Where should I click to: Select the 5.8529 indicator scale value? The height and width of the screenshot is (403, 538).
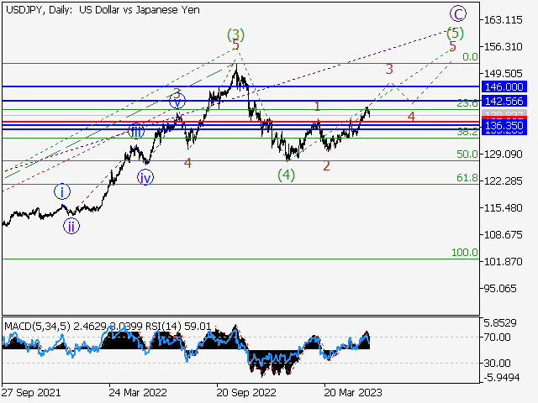(500, 322)
